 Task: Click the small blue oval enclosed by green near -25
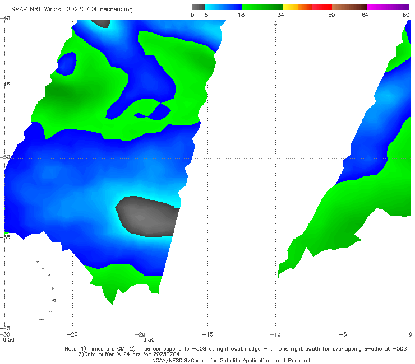[66, 64]
